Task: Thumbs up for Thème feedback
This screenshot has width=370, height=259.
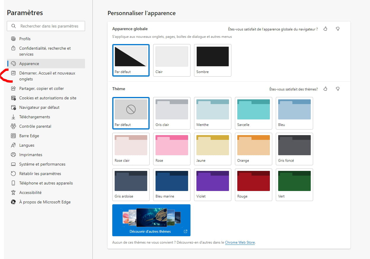Action: (325, 89)
